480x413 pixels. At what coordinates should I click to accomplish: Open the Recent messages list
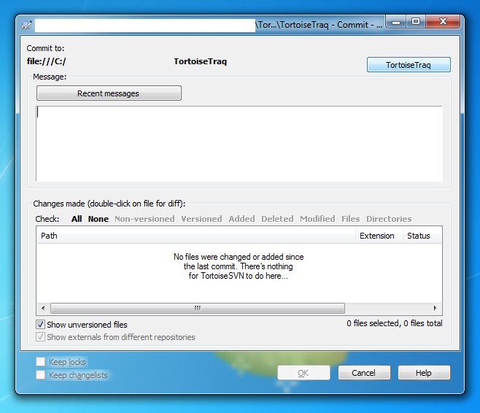[x=109, y=93]
